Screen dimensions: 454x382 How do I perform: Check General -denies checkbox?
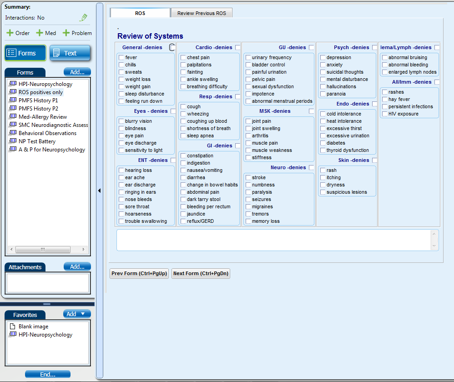173,47
